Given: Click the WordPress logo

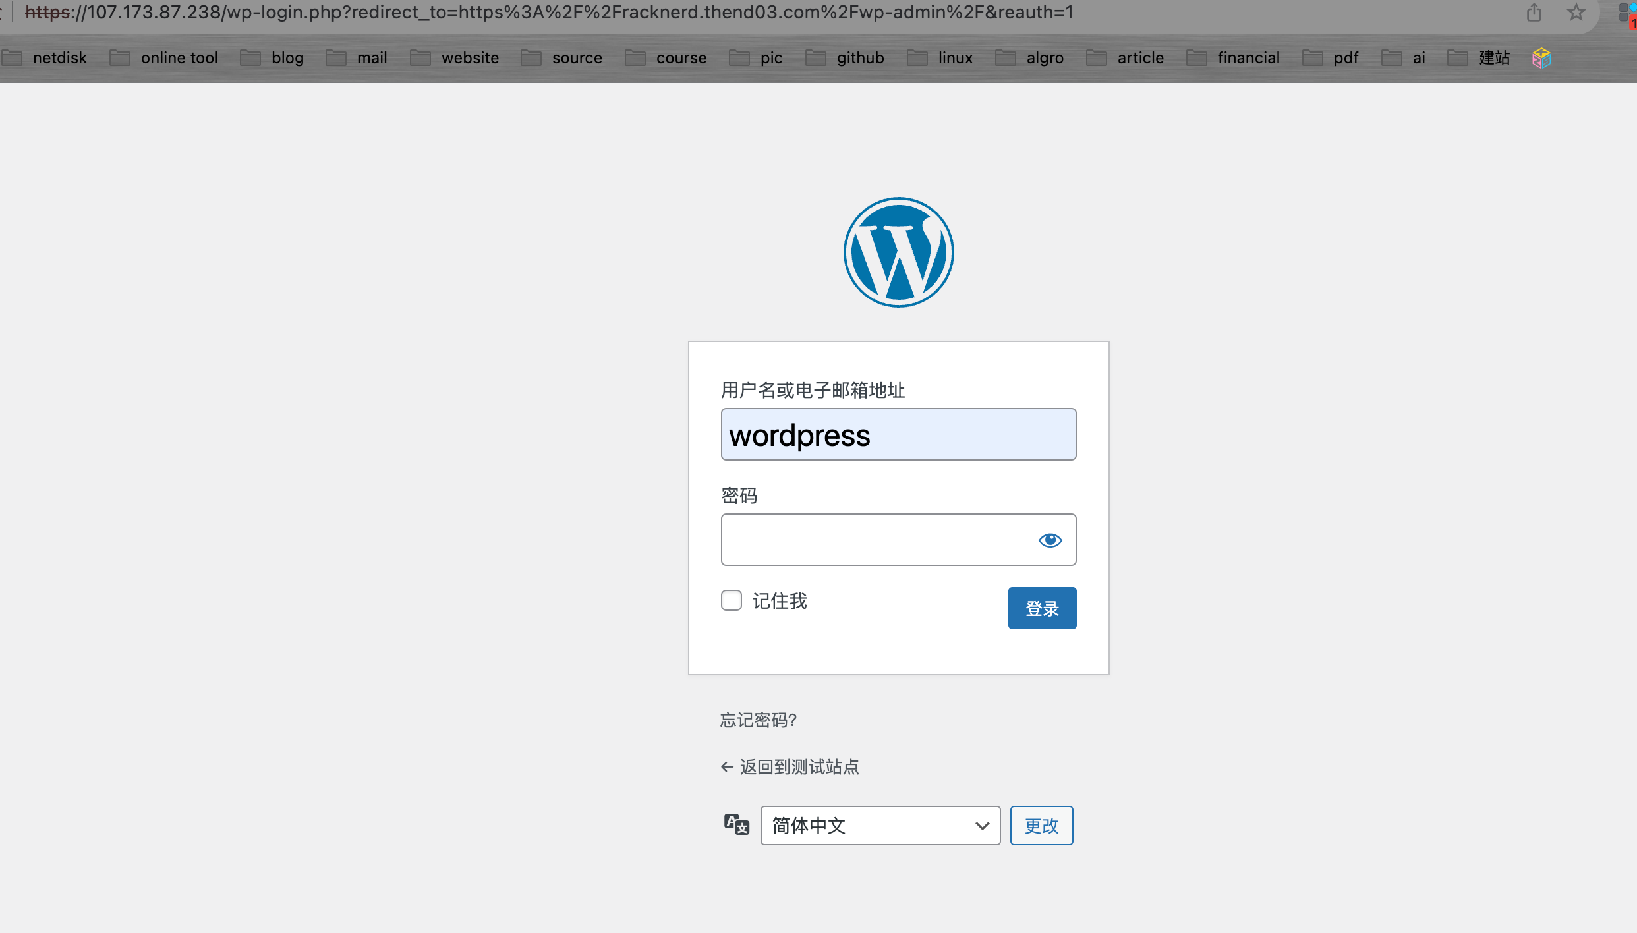Looking at the screenshot, I should click(898, 252).
